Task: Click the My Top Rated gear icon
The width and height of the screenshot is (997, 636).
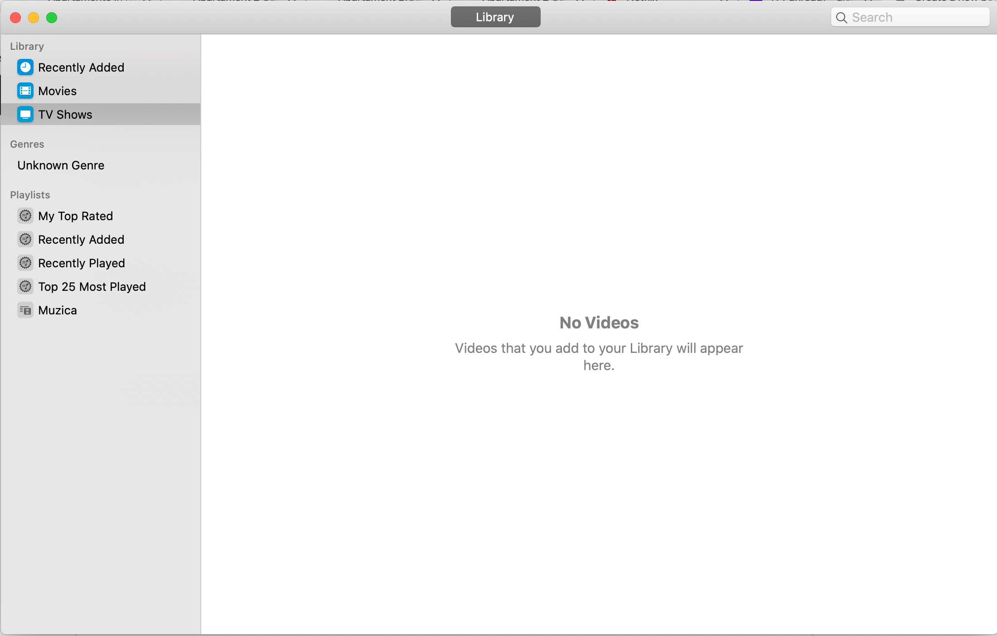Action: point(25,216)
